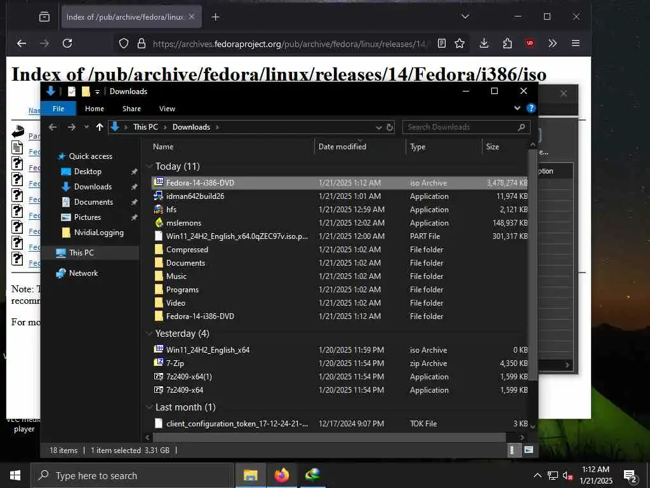
Task: Click taskbar search box
Action: 133,475
